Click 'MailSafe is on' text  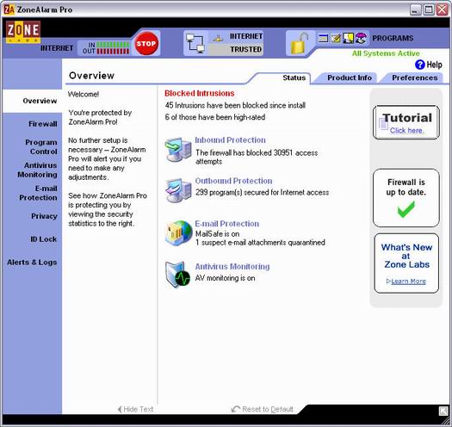[x=217, y=234]
